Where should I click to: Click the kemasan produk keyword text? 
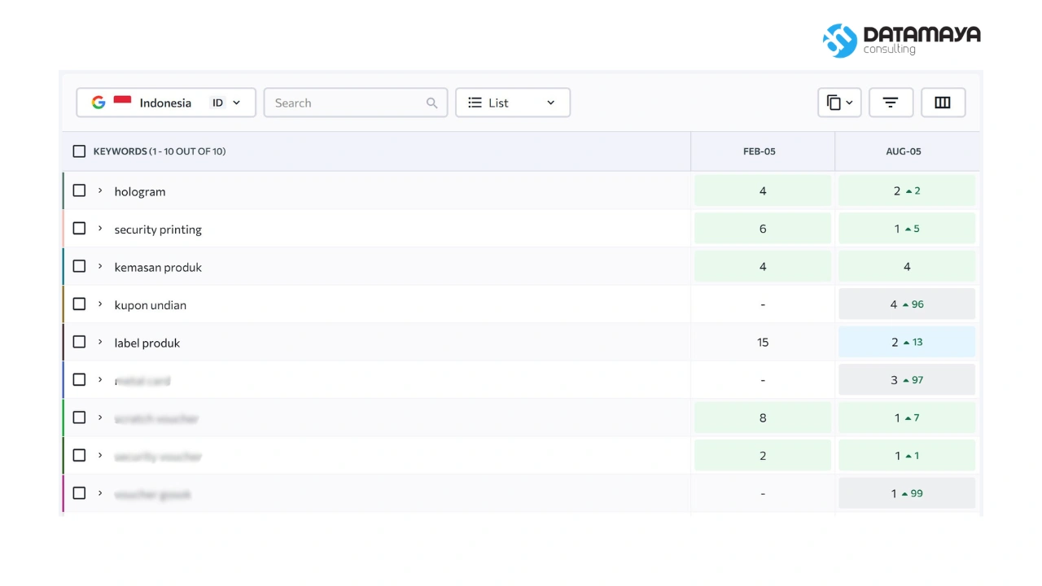[x=158, y=267]
